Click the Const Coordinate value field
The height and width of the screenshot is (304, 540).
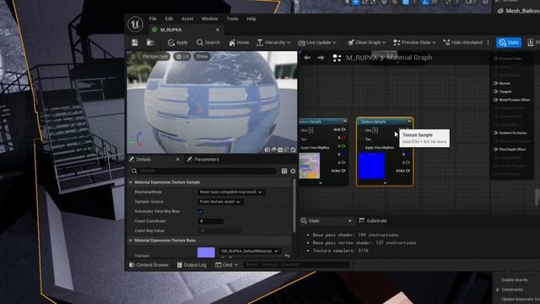(211, 221)
